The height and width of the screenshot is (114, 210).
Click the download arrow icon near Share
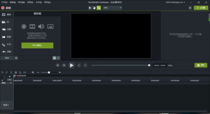(190, 8)
